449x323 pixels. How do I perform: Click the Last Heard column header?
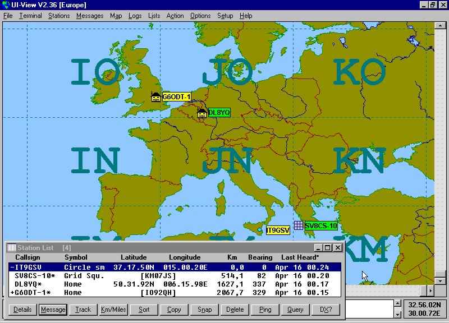(x=300, y=257)
